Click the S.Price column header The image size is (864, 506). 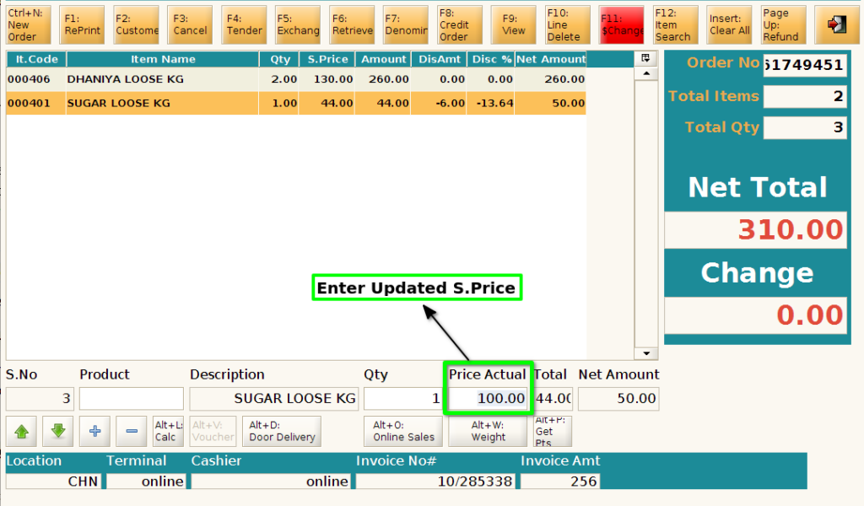point(327,59)
